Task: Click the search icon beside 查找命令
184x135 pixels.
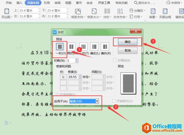Action: point(136,3)
